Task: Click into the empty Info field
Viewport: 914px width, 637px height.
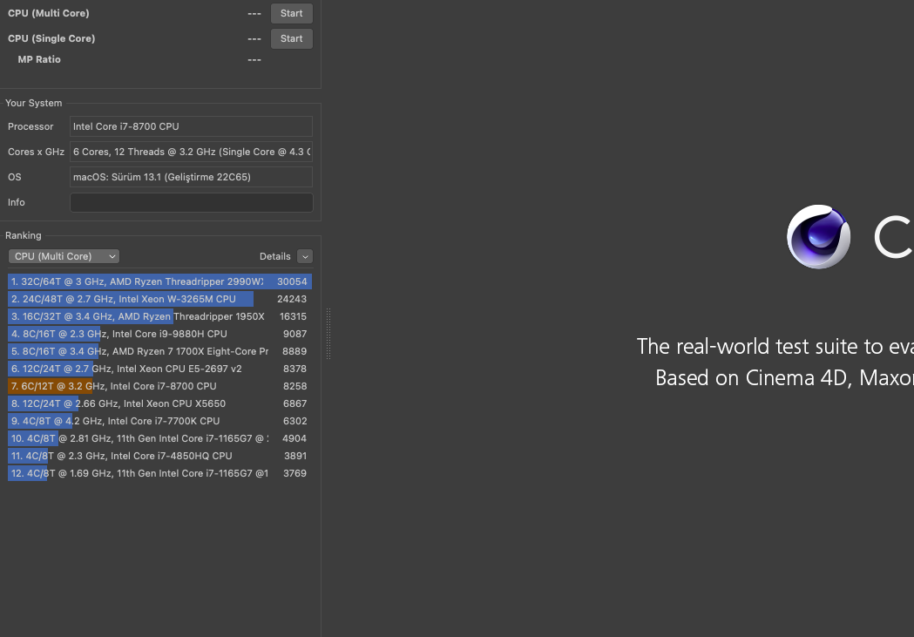Action: 191,202
